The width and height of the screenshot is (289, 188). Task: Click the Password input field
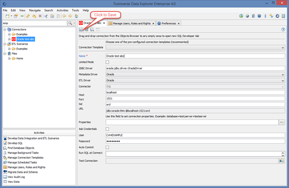pos(196,142)
